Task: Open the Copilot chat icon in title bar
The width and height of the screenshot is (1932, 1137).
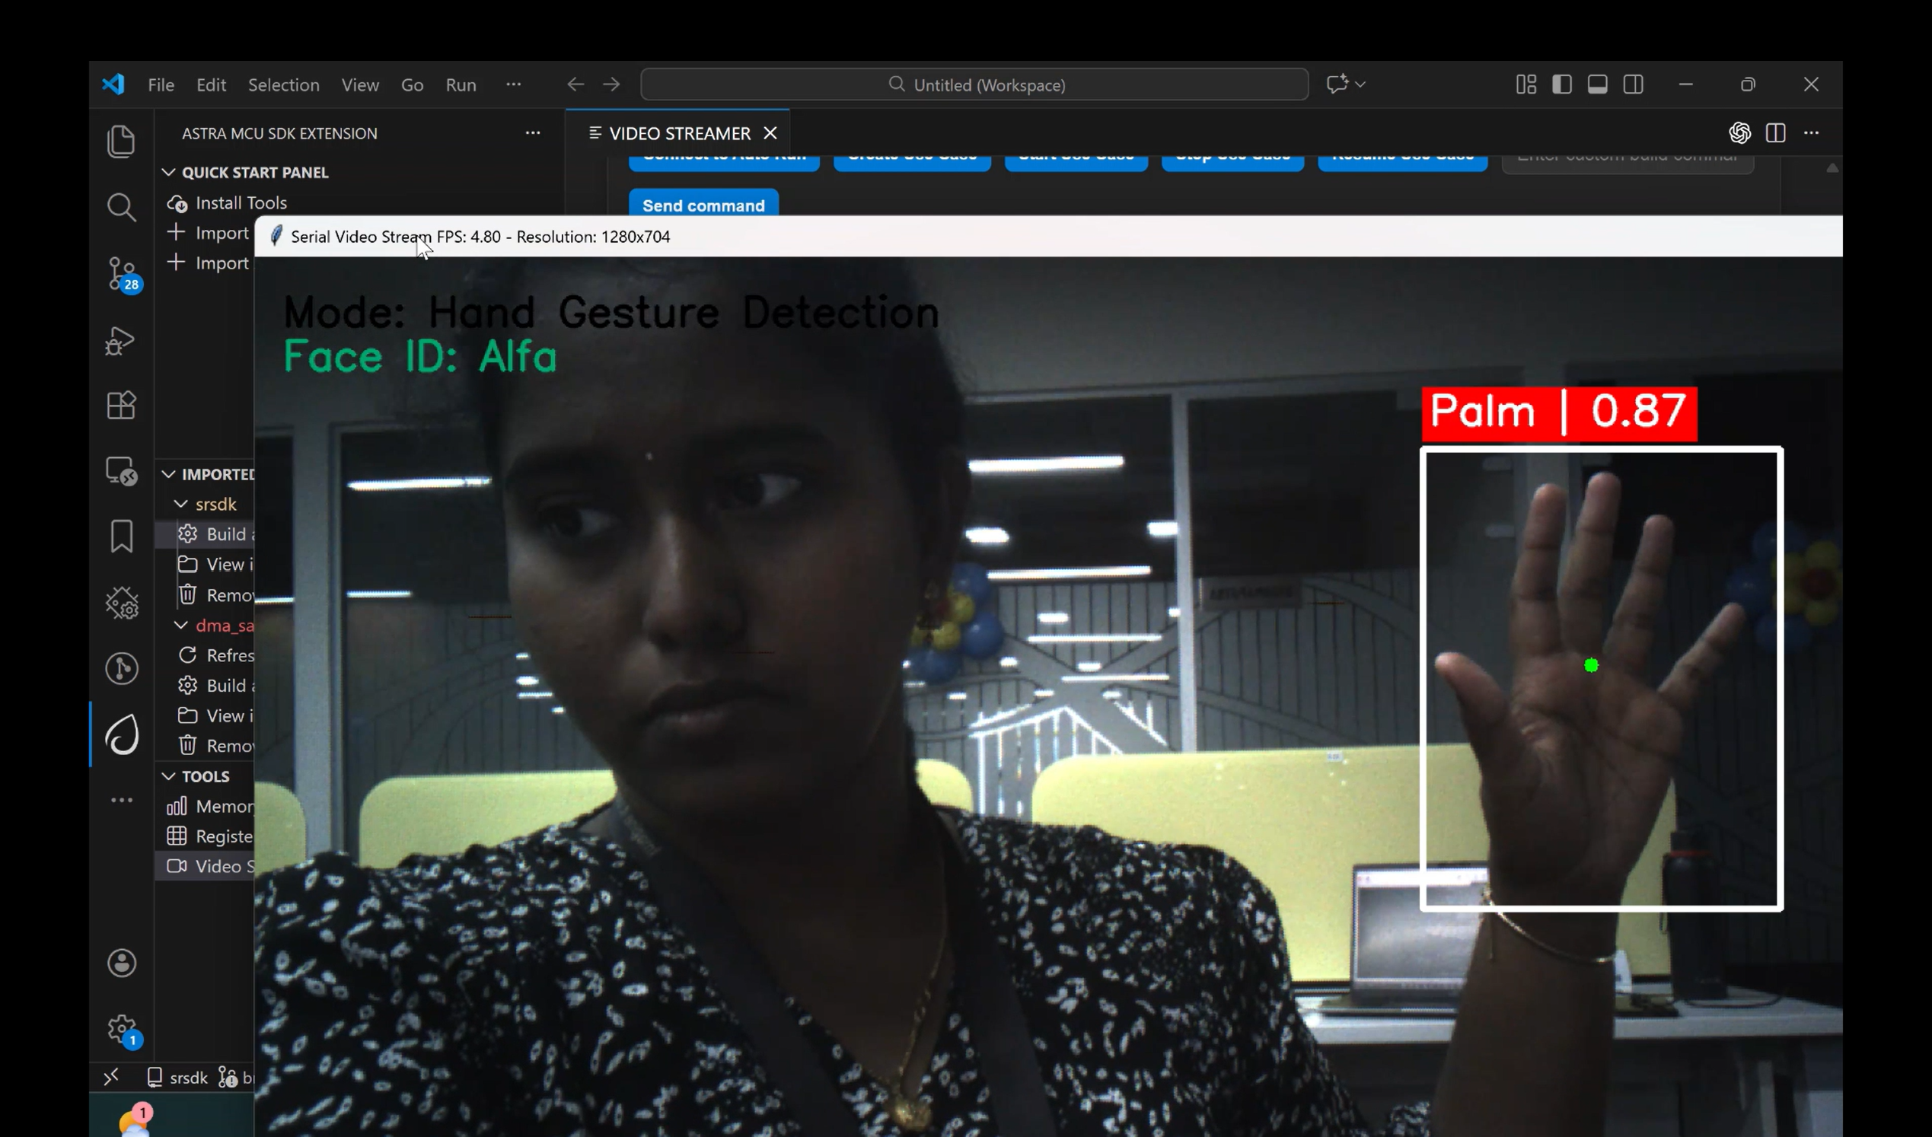Action: click(x=1337, y=84)
